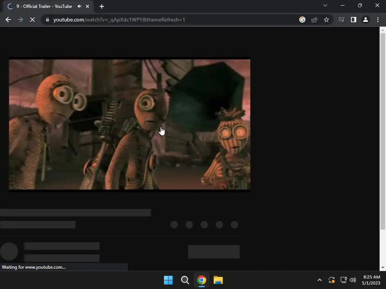Show hidden system tray icons
The width and height of the screenshot is (386, 289).
pyautogui.click(x=320, y=280)
